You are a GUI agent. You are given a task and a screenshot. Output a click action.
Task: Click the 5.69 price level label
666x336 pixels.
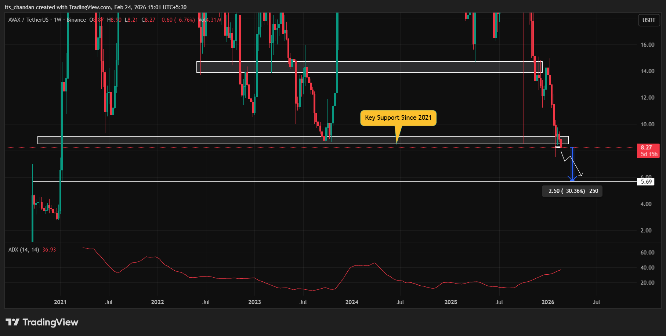645,181
